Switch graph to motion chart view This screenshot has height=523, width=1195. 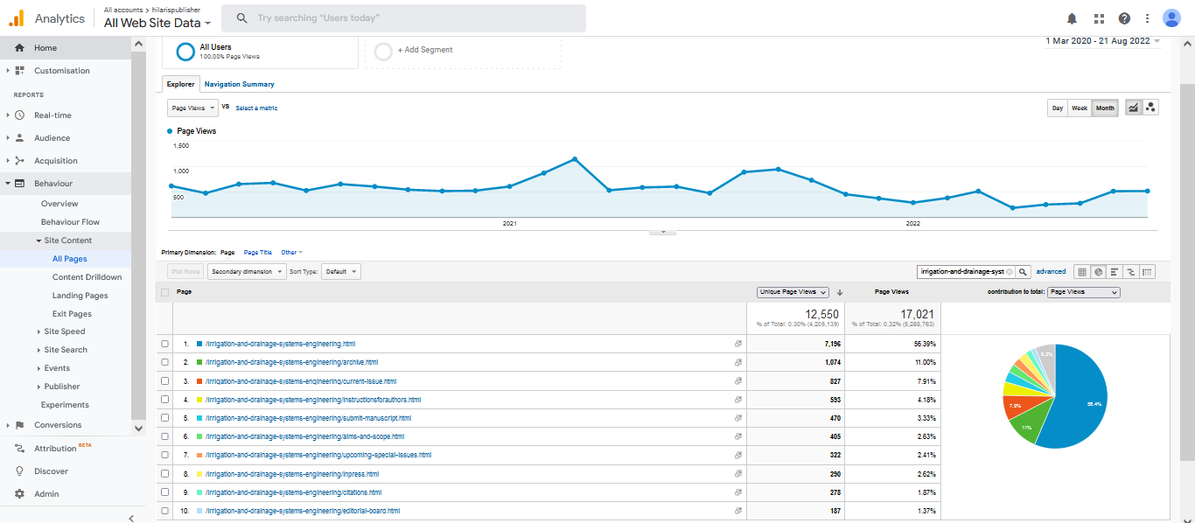click(x=1150, y=108)
